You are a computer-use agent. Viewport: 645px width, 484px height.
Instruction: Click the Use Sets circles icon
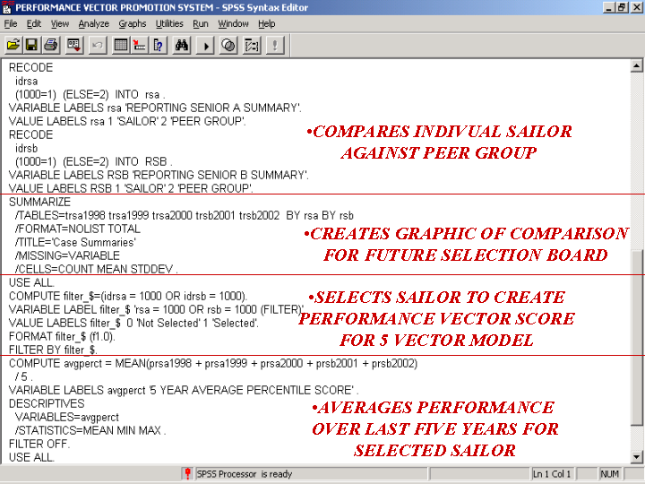[x=228, y=45]
